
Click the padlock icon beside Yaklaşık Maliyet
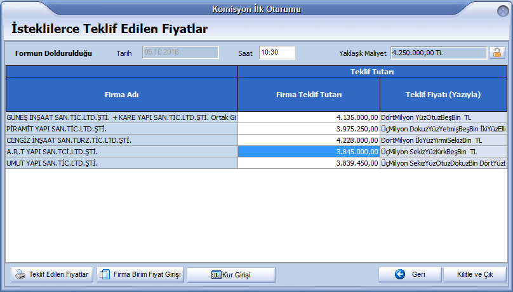coord(496,53)
